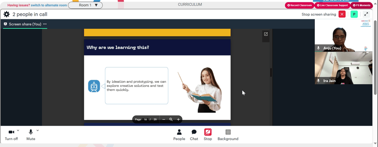Open the Chat panel
The height and width of the screenshot is (147, 378).
194,135
